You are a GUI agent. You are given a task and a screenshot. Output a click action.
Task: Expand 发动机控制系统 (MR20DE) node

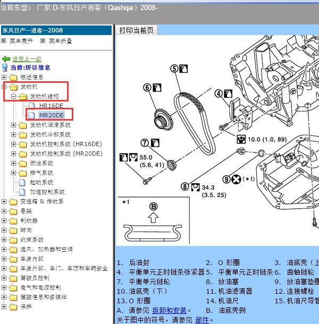click(x=13, y=154)
